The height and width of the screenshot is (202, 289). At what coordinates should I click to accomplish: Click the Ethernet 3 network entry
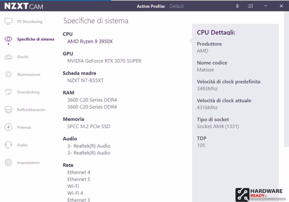79,200
